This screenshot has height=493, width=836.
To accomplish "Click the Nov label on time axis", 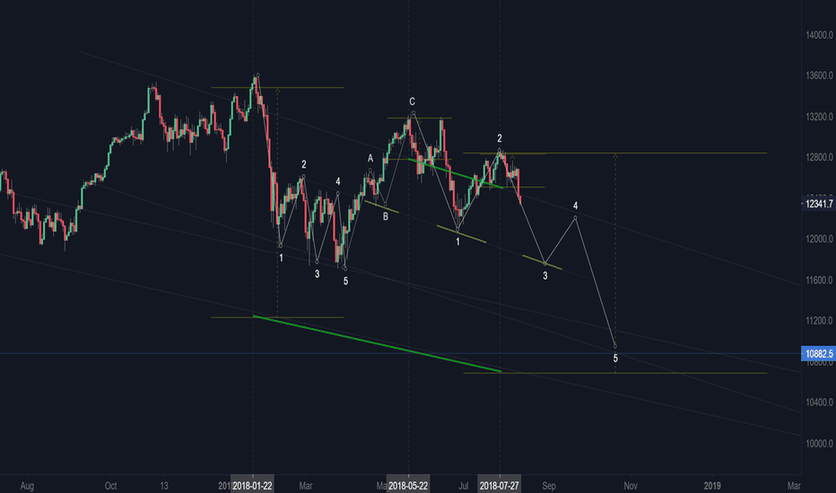I will 631,486.
